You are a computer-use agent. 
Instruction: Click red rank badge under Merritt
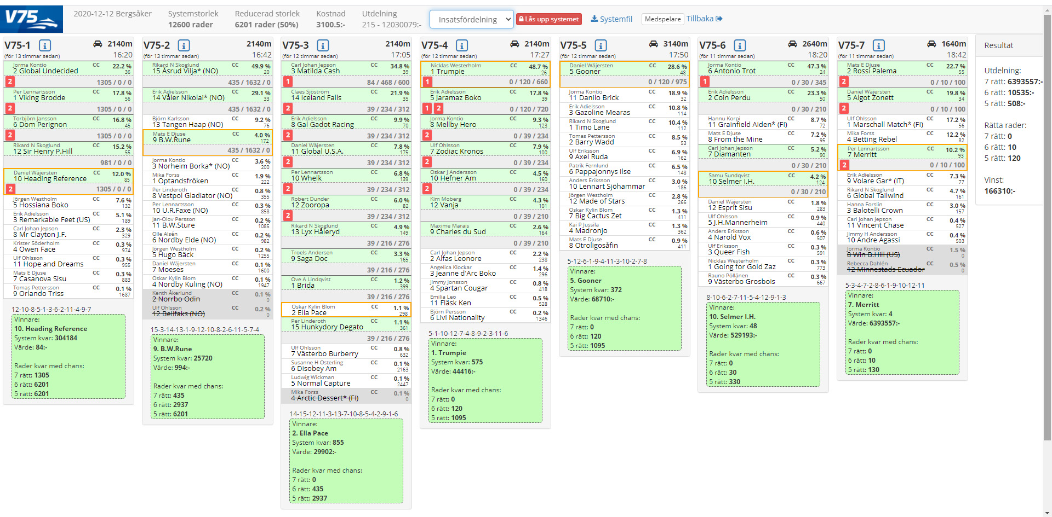[x=844, y=165]
